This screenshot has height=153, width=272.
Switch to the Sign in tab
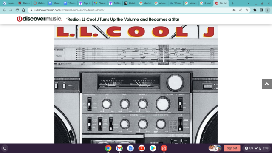85,3
